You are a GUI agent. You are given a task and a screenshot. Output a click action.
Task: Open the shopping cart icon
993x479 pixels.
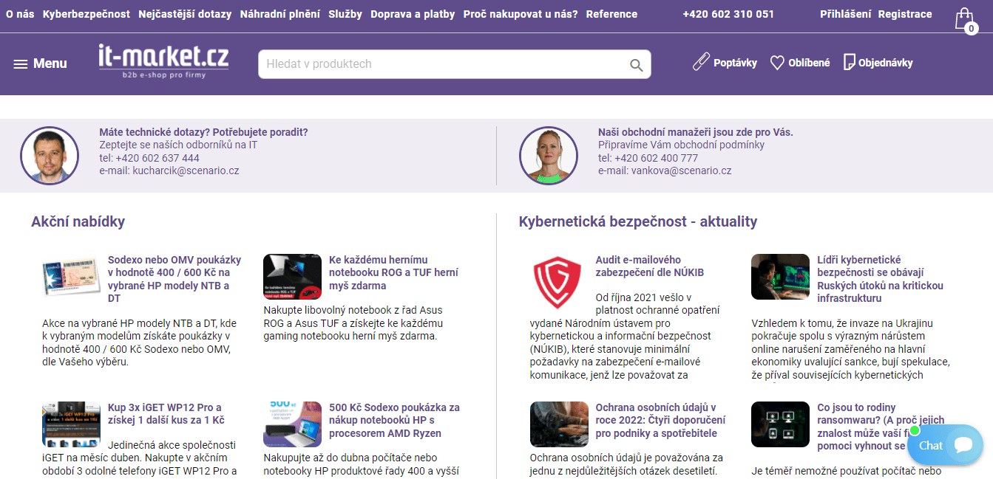964,17
